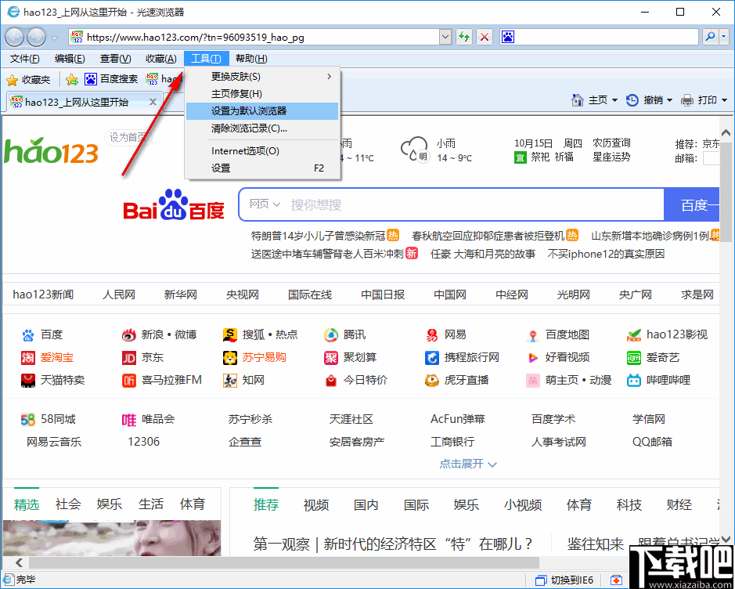Click the add-to-favorites star icon
The width and height of the screenshot is (735, 589).
72,80
